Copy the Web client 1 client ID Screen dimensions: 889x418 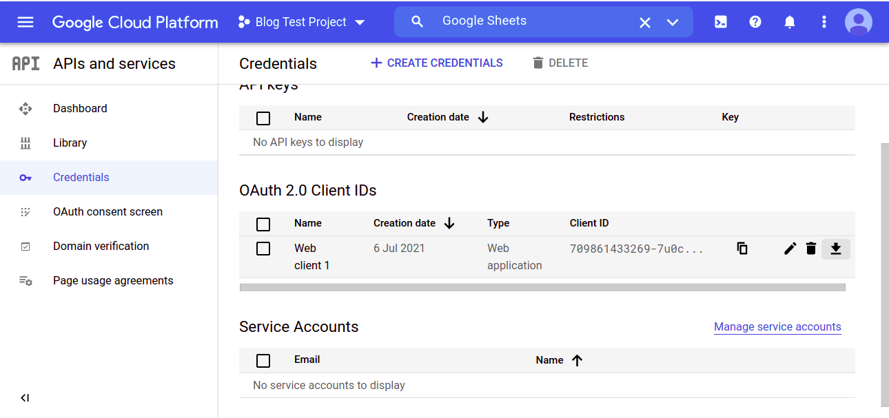[x=742, y=249]
